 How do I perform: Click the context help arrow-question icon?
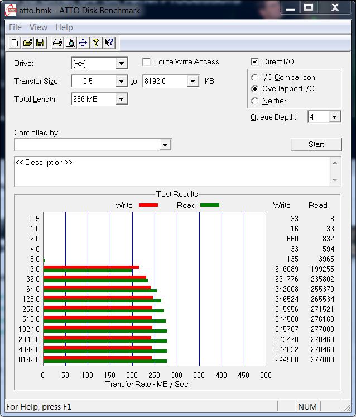click(x=109, y=42)
